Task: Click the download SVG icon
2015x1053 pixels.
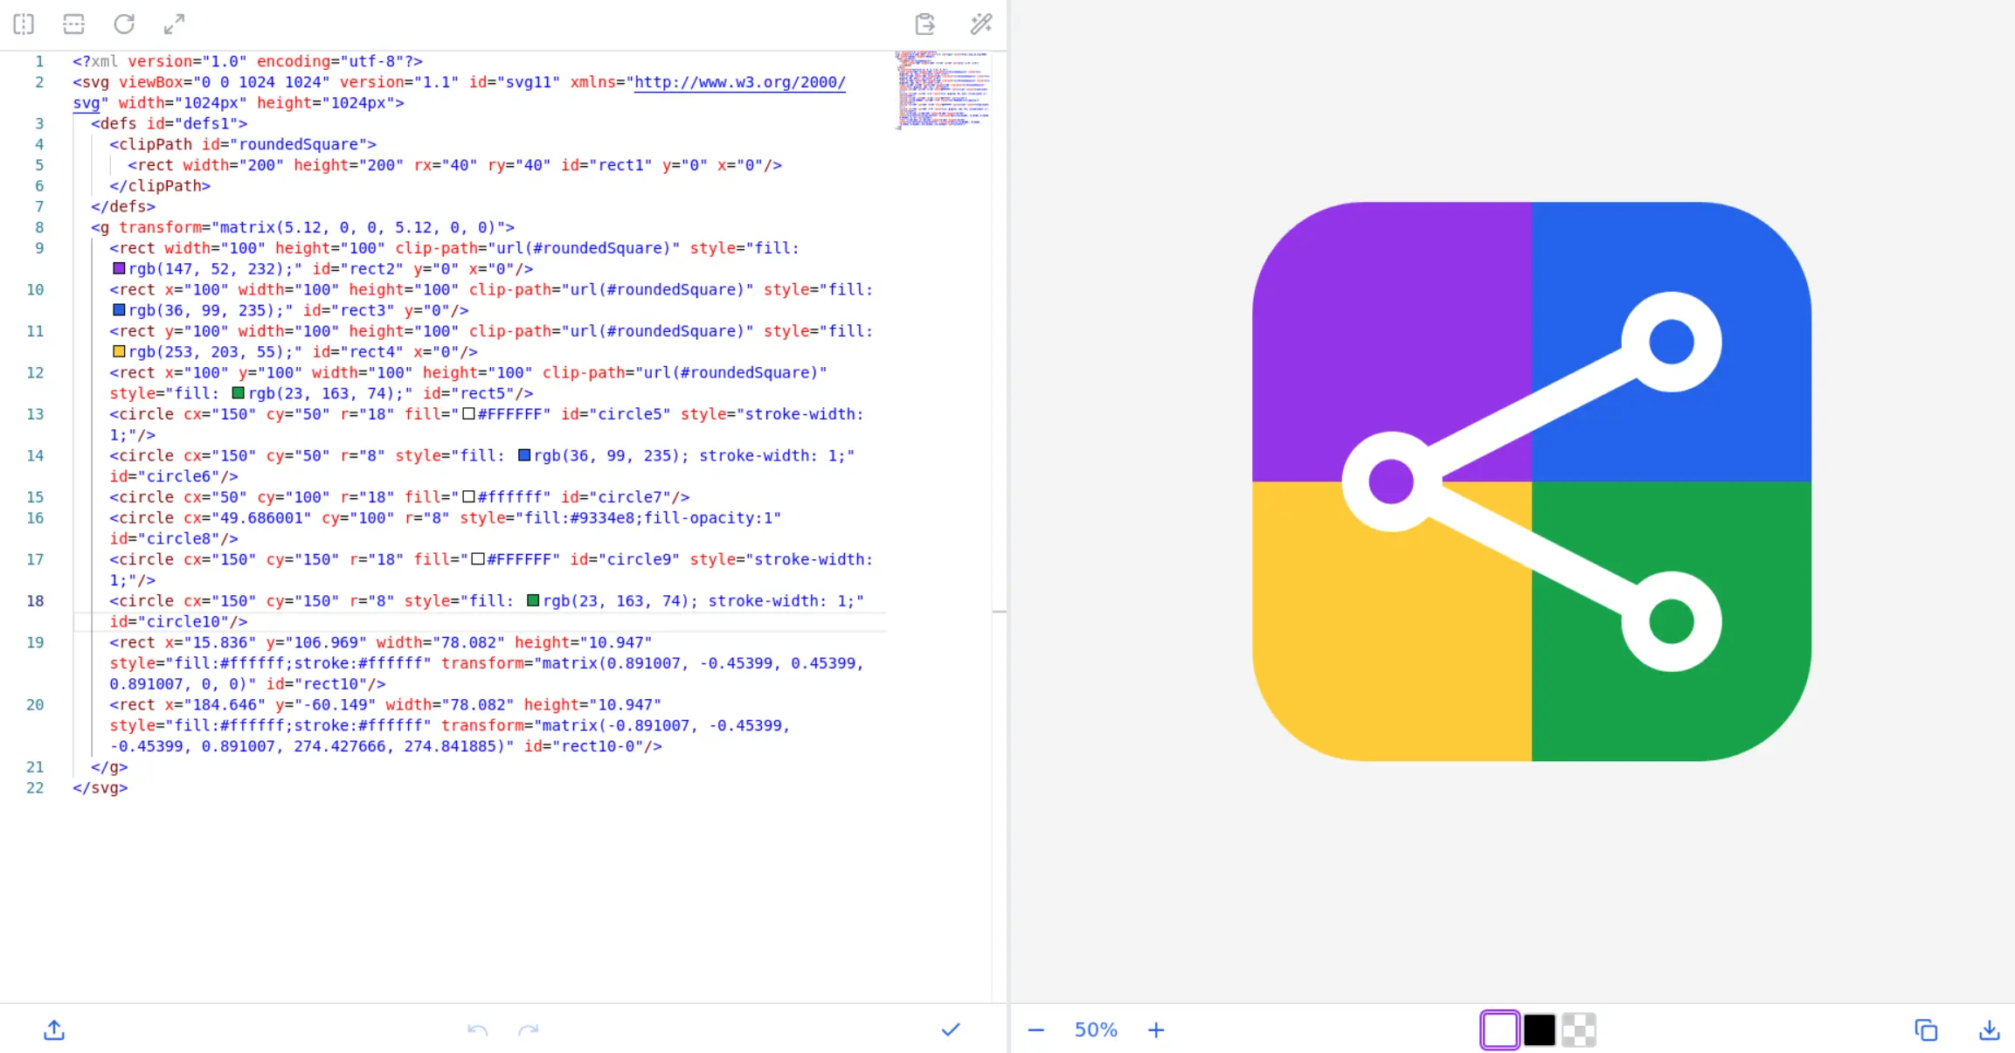Action: [1989, 1030]
